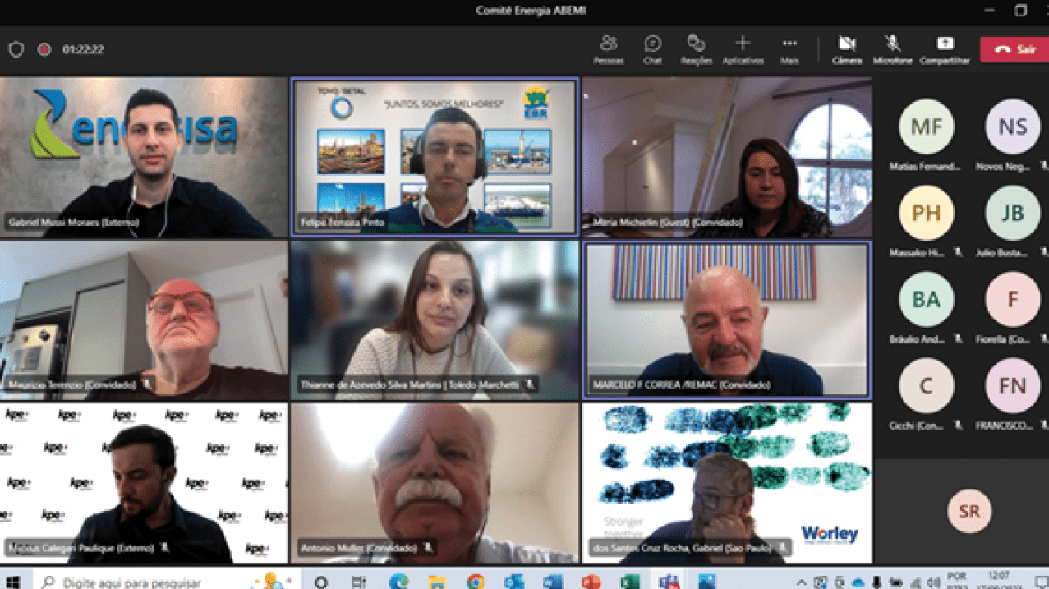Select Marcelo F Correa's video tile
The height and width of the screenshot is (589, 1049).
[726, 320]
